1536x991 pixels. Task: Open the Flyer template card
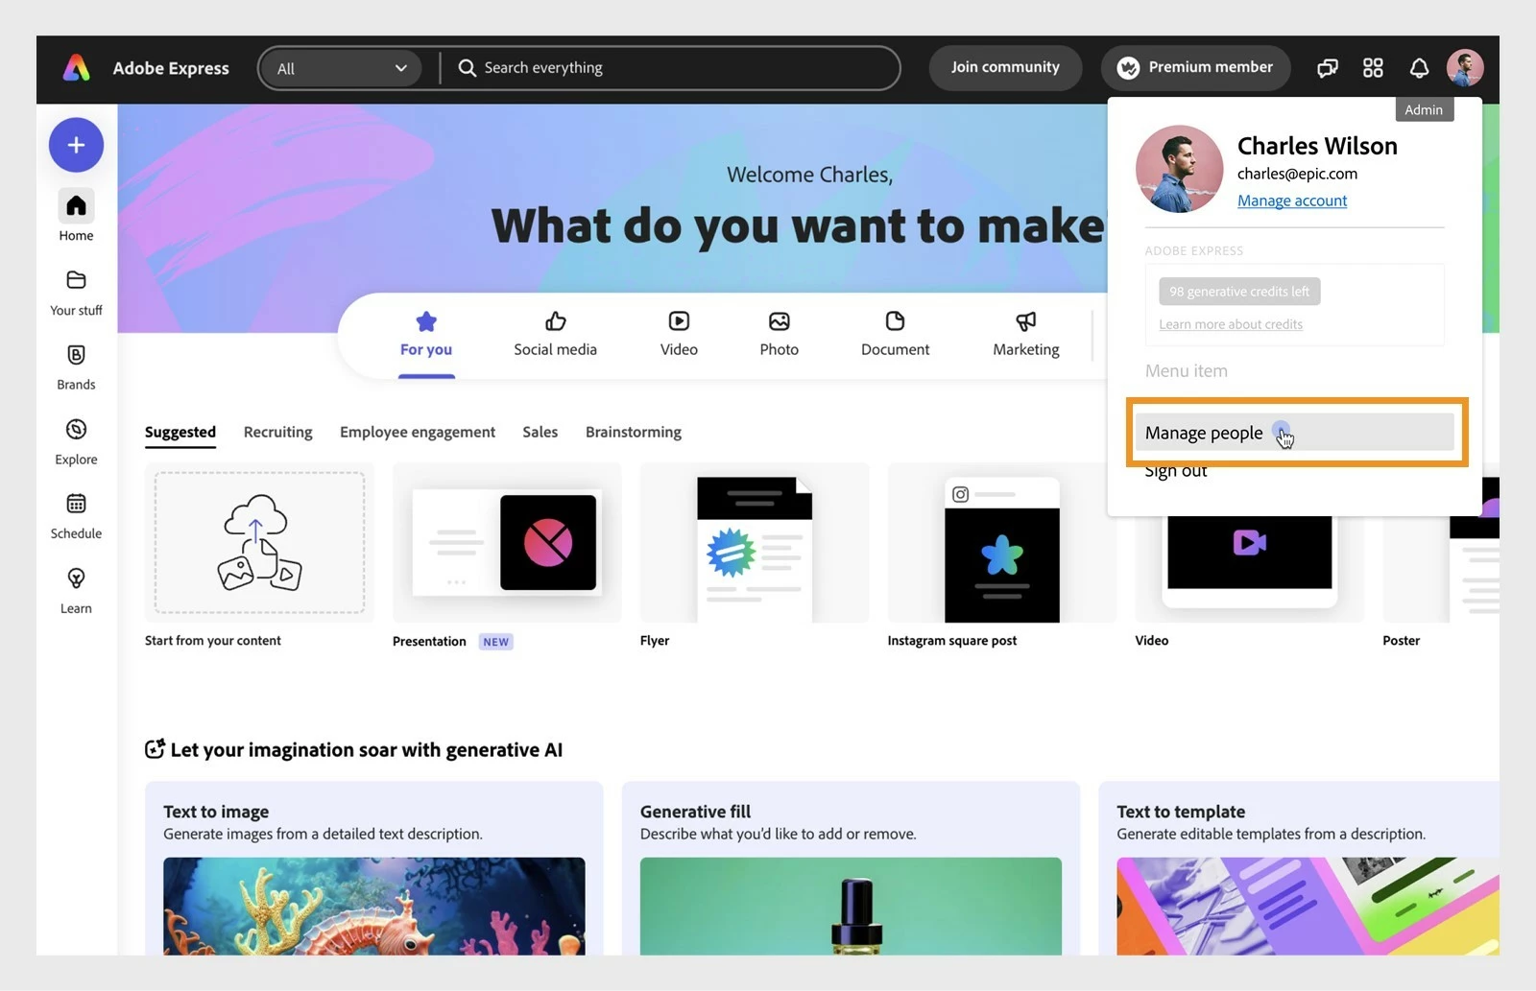pyautogui.click(x=755, y=543)
